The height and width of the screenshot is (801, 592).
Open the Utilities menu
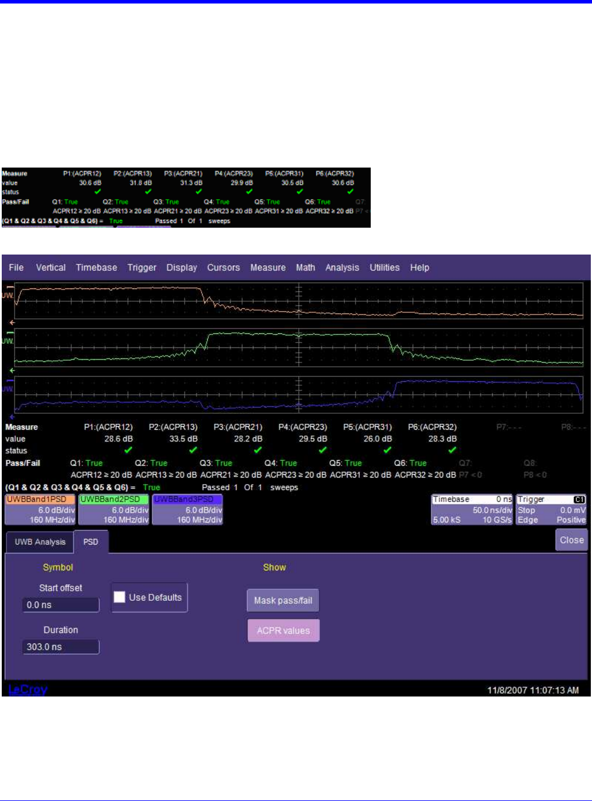(x=384, y=267)
